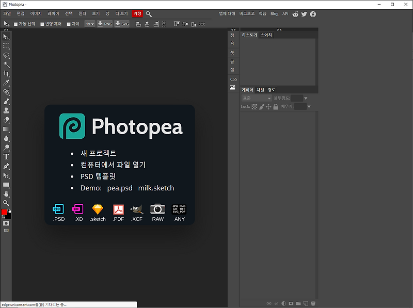Viewport: 413px width, 308px height.
Task: Click the add mask icon in layers footer
Action: pos(291,303)
